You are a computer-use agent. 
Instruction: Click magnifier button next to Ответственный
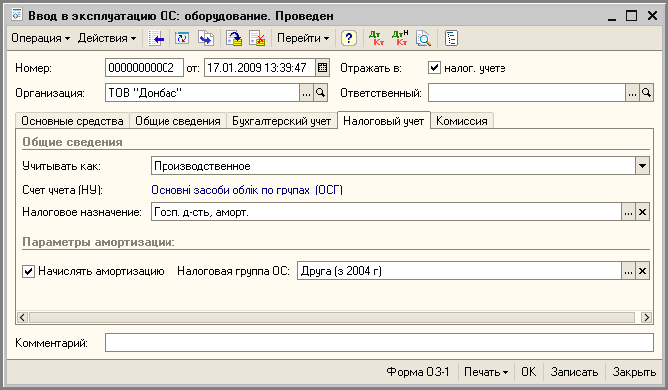[x=647, y=93]
